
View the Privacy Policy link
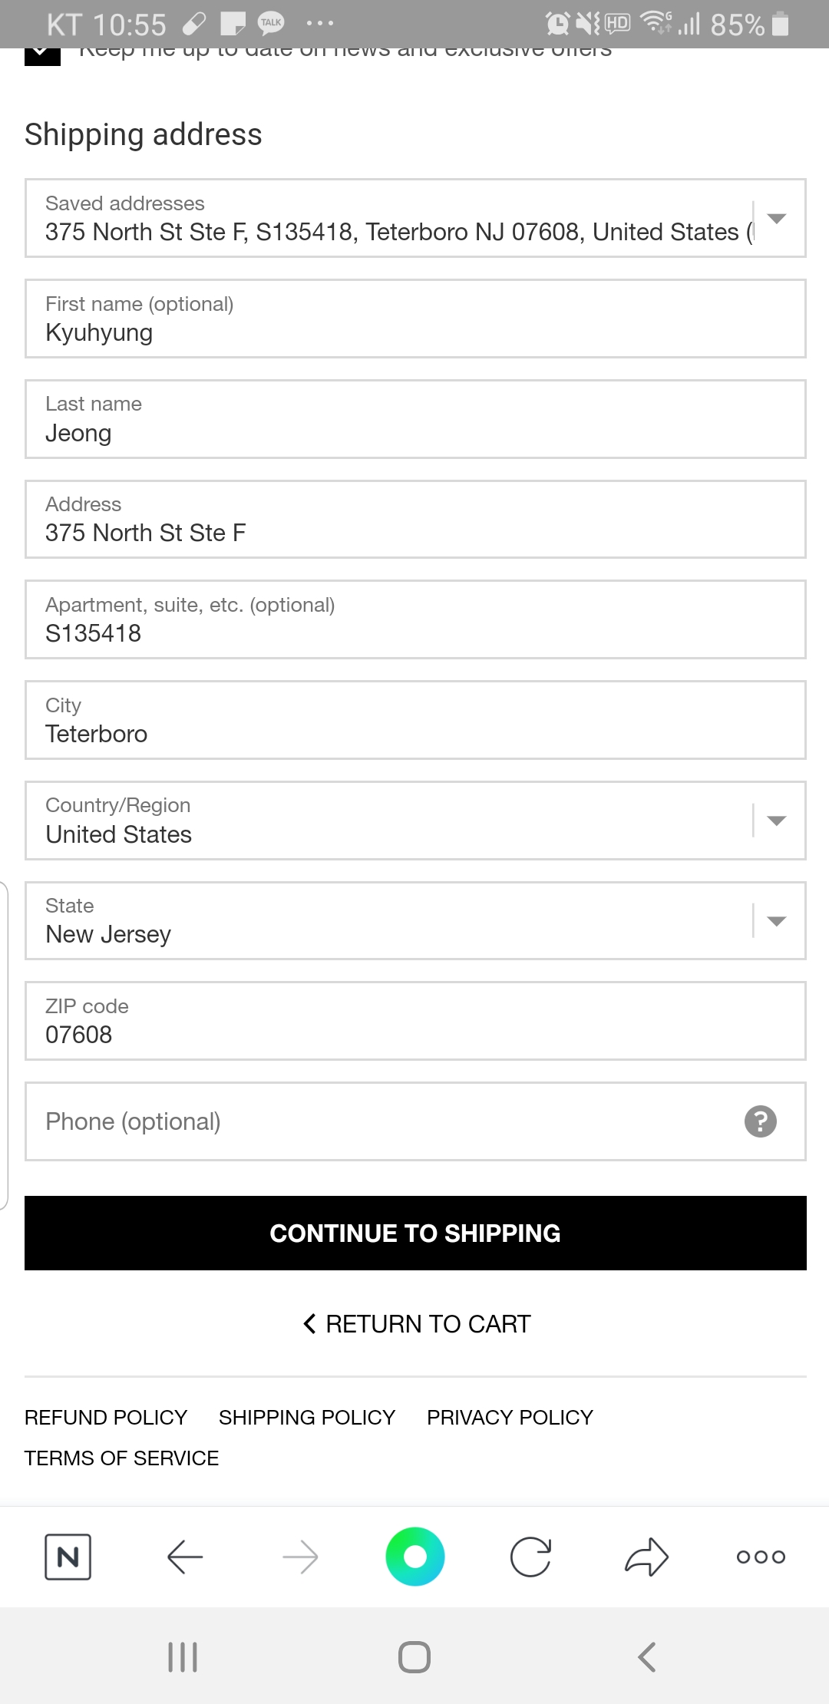click(510, 1417)
